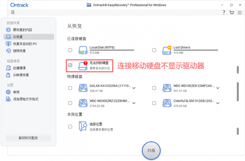245x161 pixels.
Task: Click the 添加原始文件格式 file icon
Action: click(x=8, y=99)
